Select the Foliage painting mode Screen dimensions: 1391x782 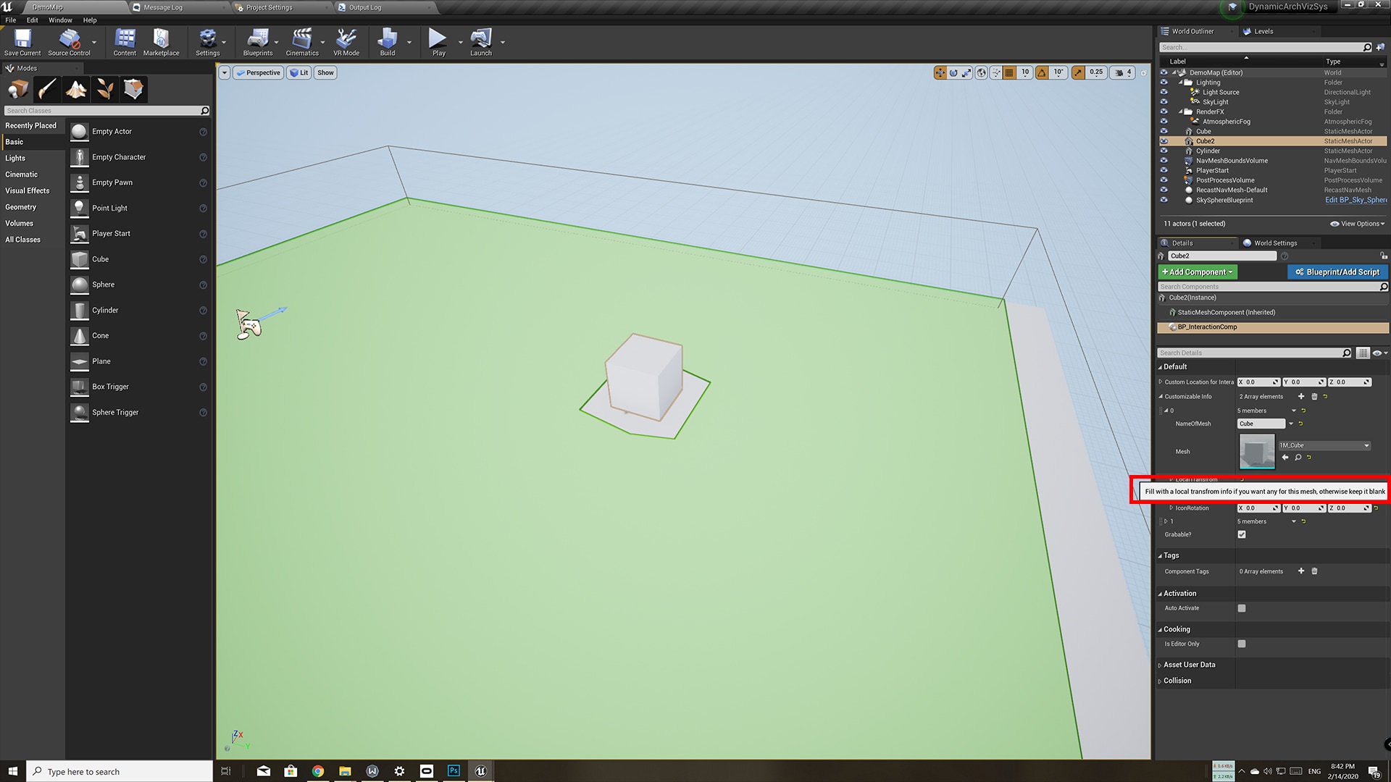click(x=105, y=88)
